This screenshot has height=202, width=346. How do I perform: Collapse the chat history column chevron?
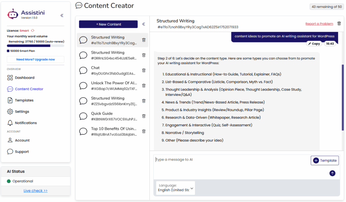pos(144,24)
